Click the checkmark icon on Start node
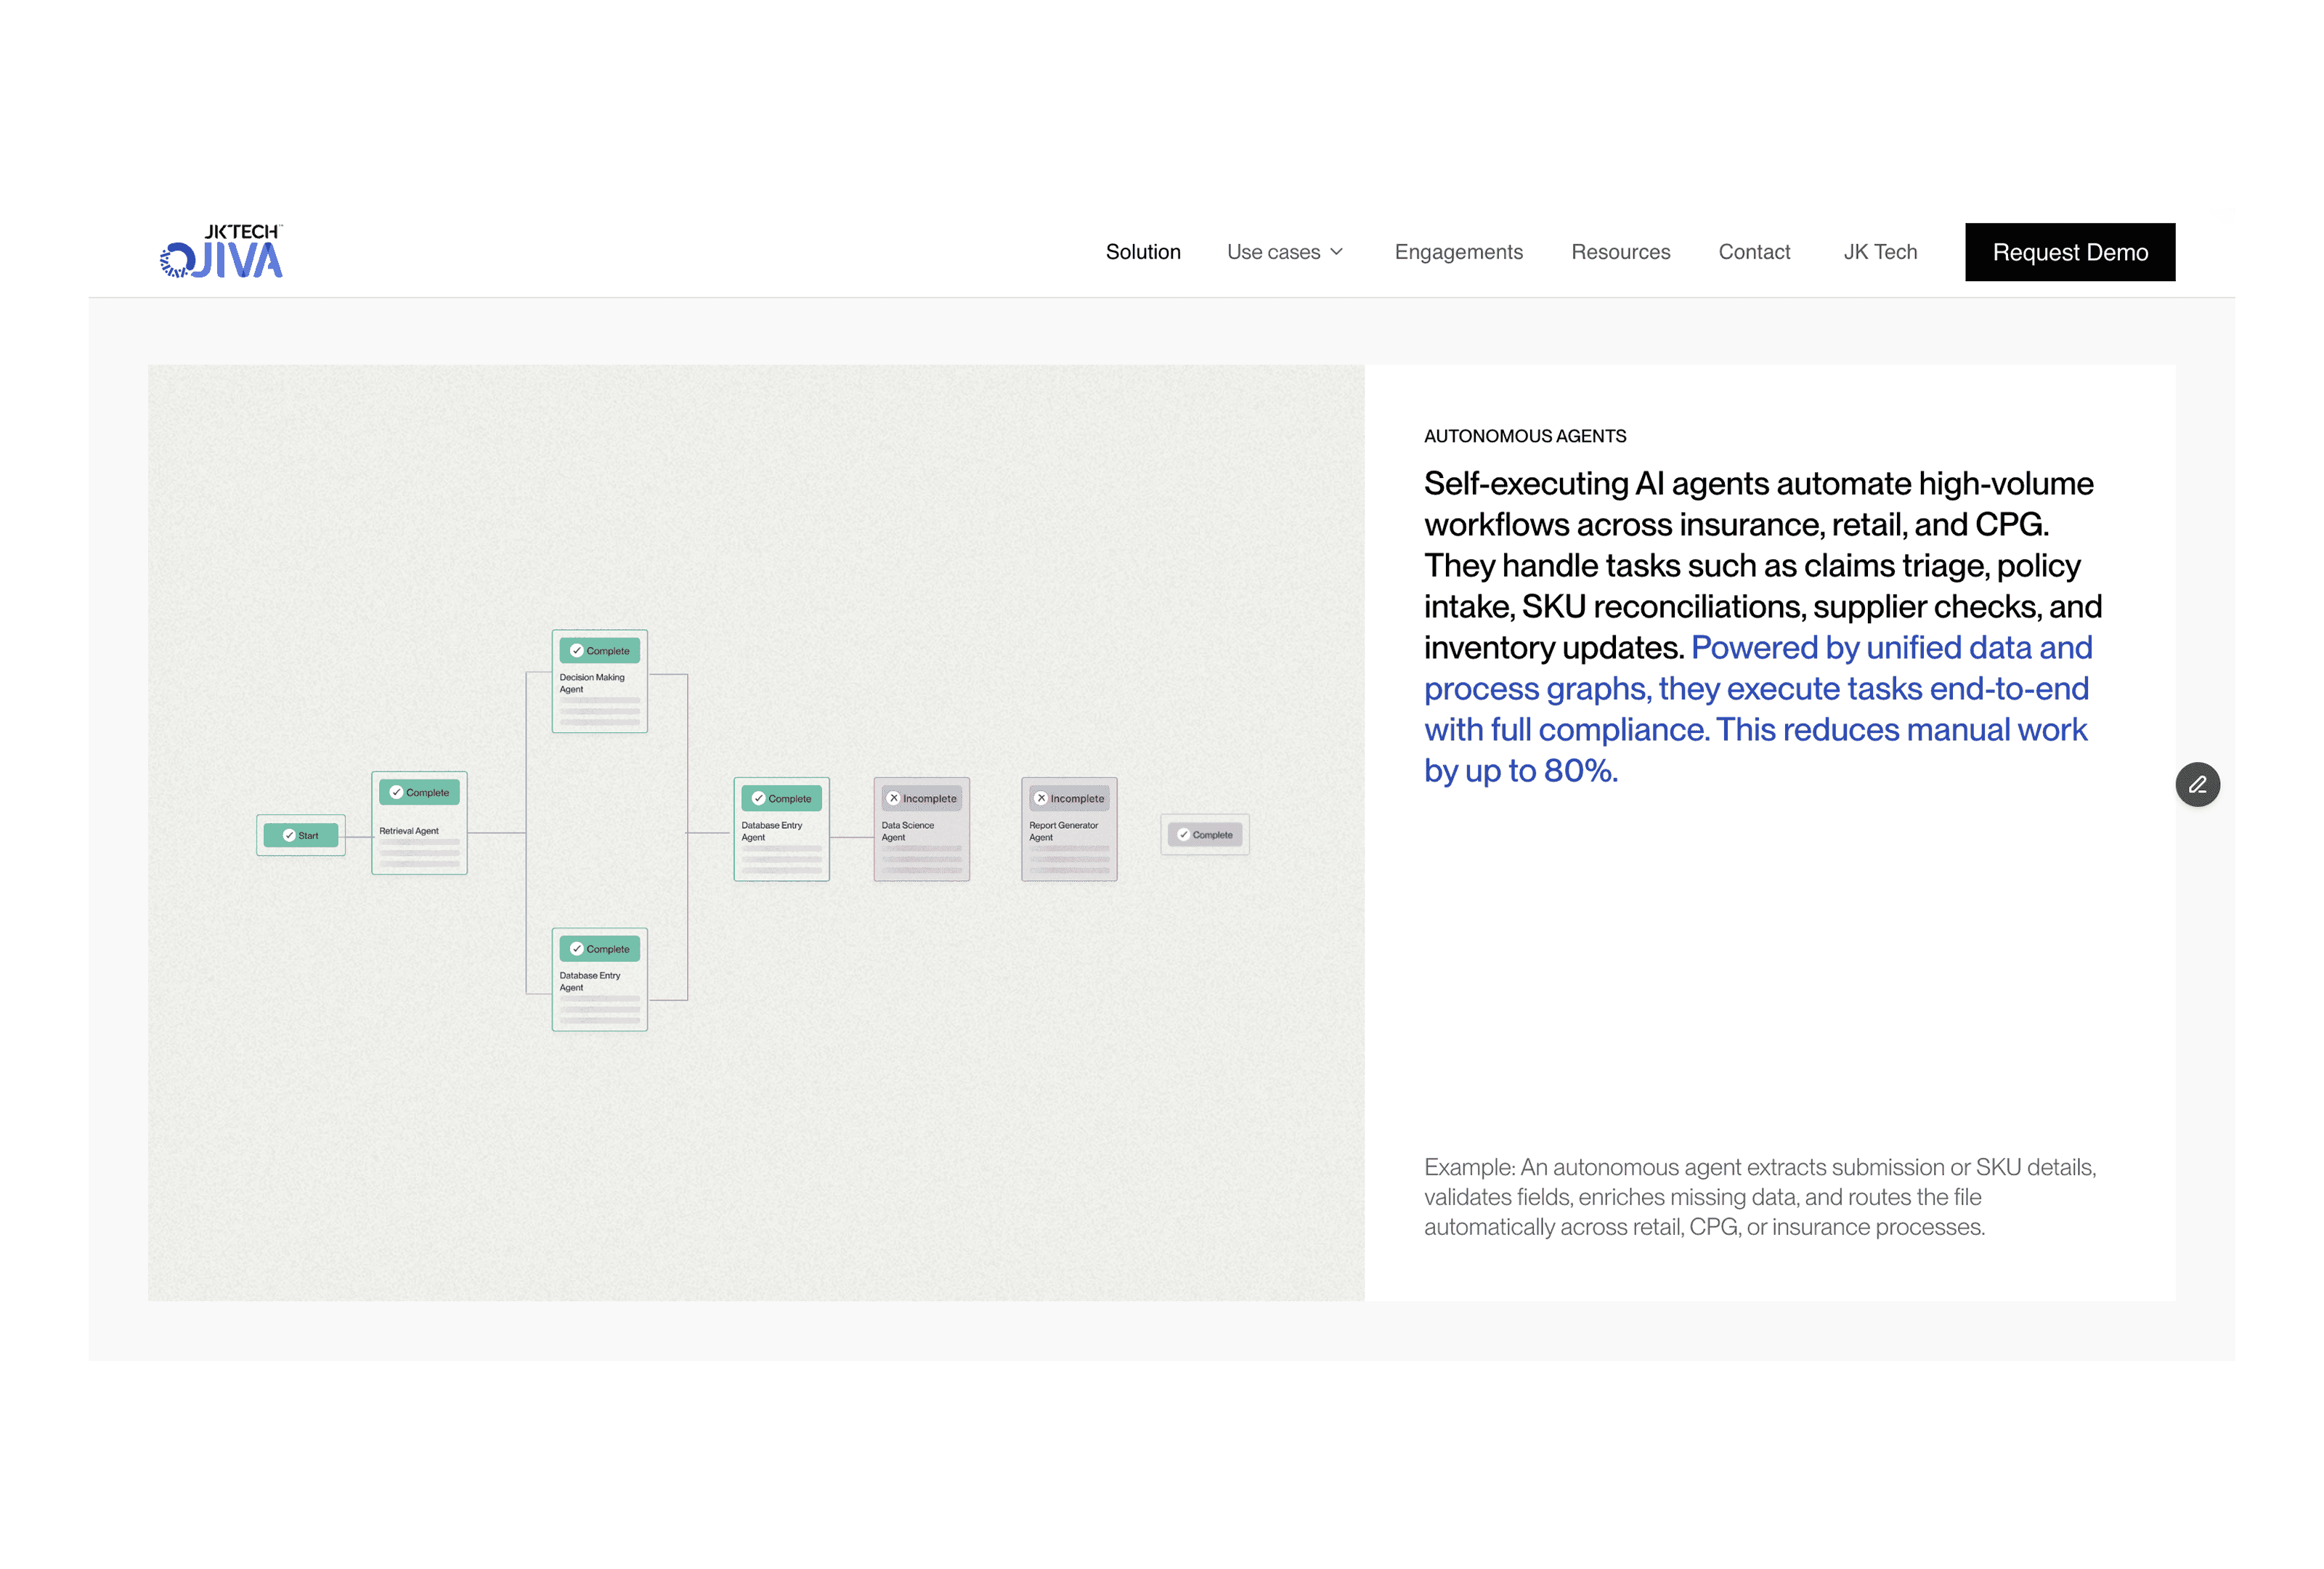The height and width of the screenshot is (1569, 2324). coord(289,835)
